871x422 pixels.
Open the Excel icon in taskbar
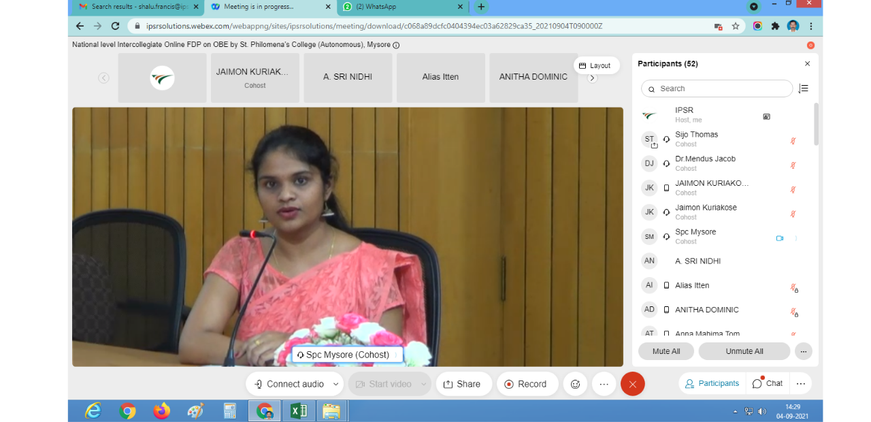tap(298, 410)
